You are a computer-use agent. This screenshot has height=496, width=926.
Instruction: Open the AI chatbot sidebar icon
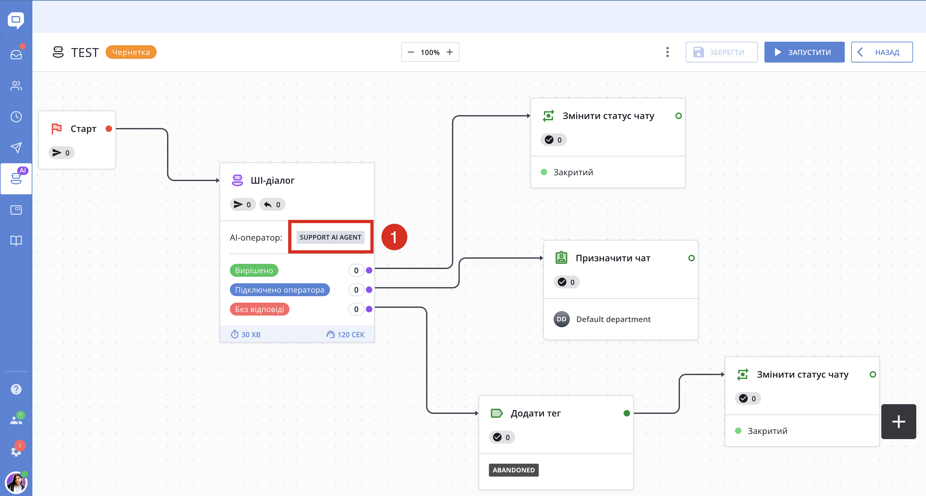tap(16, 178)
